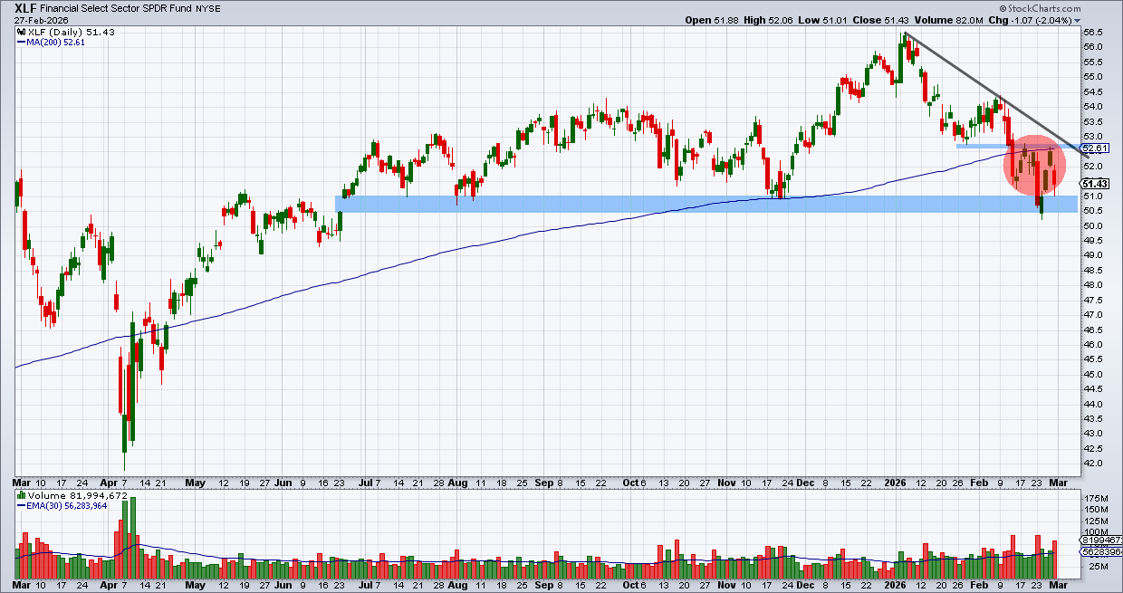Click the 50.0 price axis label
The image size is (1123, 593).
1092,225
